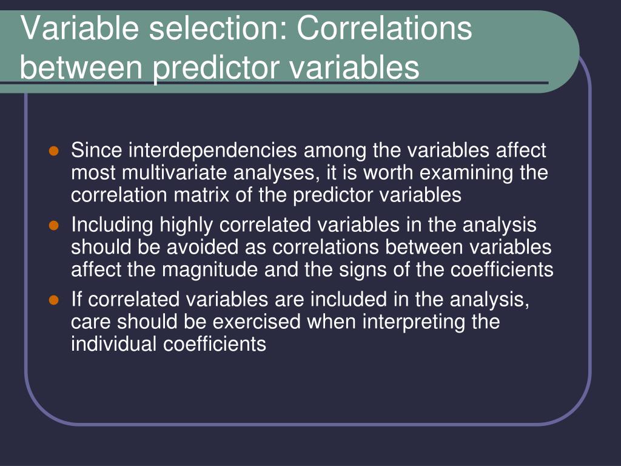Select the title line "between predictor variables"
621x466 pixels.
[220, 67]
